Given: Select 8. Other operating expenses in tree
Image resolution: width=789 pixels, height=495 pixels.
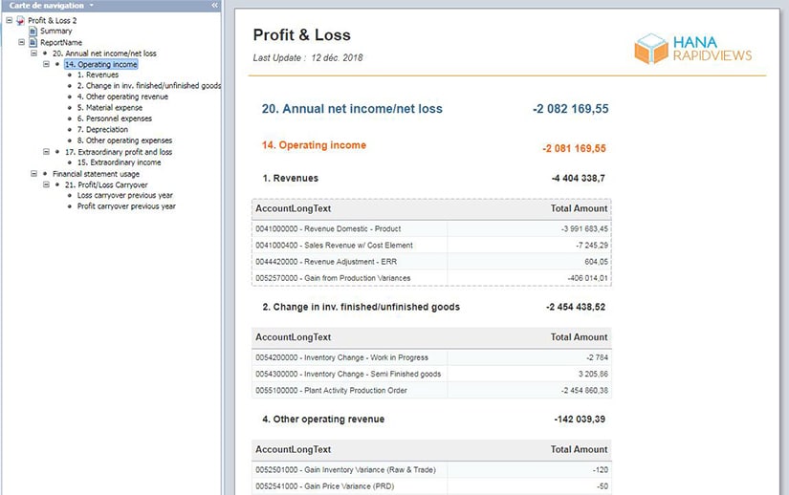Looking at the screenshot, I should pos(124,140).
